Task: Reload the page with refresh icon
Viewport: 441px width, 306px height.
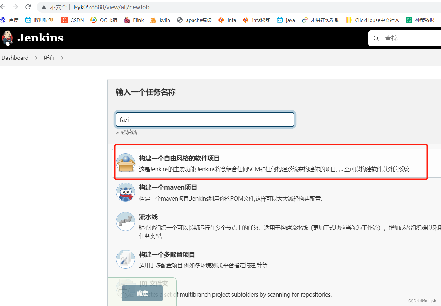Action: [x=28, y=7]
